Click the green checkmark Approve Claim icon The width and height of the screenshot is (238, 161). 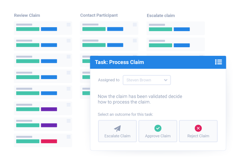point(157,128)
